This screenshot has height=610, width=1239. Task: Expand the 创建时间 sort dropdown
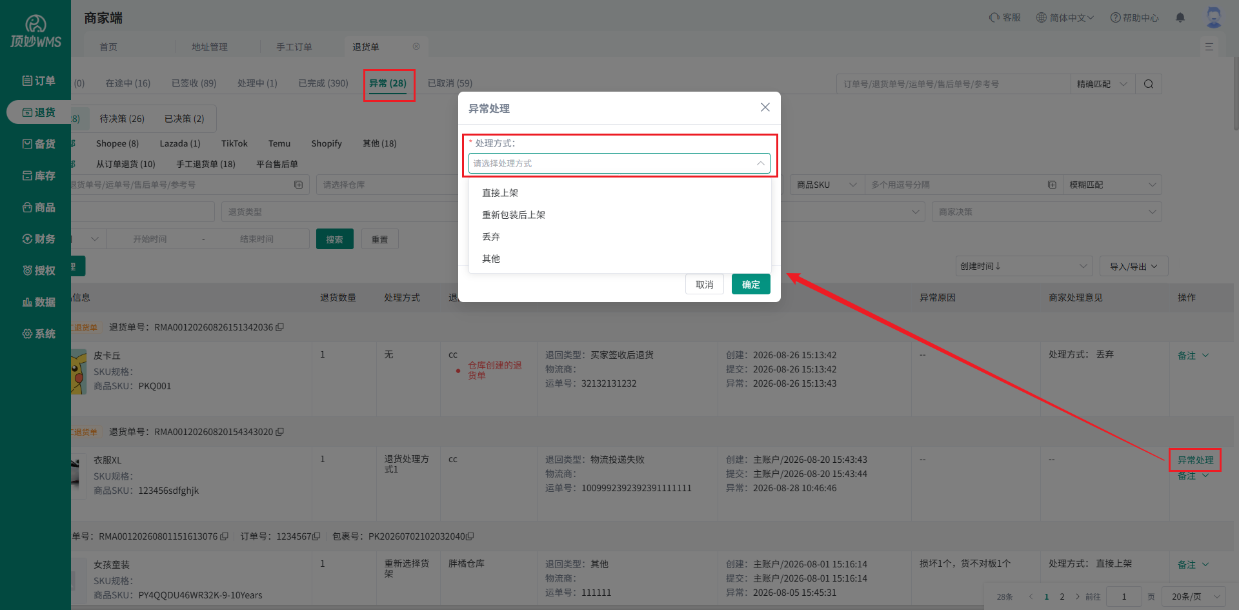(1023, 266)
